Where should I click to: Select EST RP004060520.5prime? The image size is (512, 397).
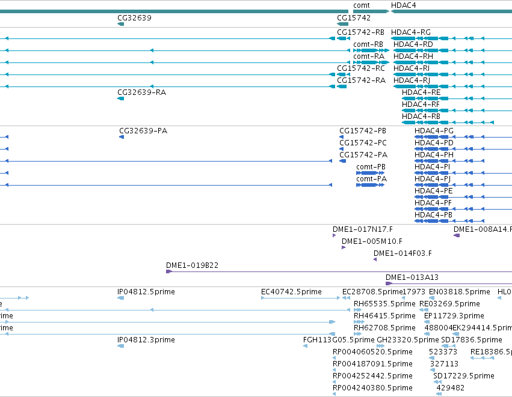(x=372, y=353)
